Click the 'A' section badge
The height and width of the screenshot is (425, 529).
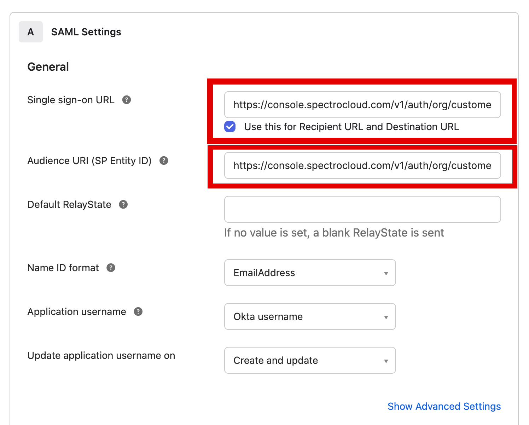tap(31, 32)
